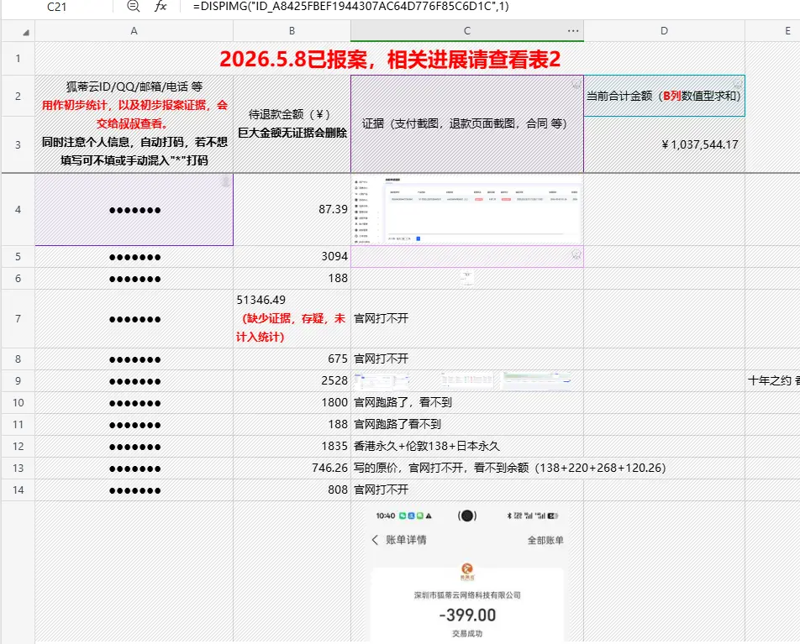
Task: Select column C header
Action: pos(467,31)
